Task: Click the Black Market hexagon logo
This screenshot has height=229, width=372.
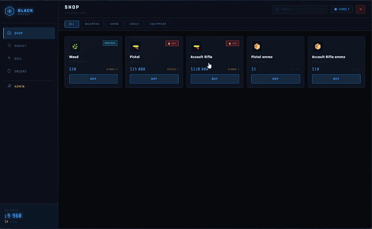Action: (x=10, y=11)
